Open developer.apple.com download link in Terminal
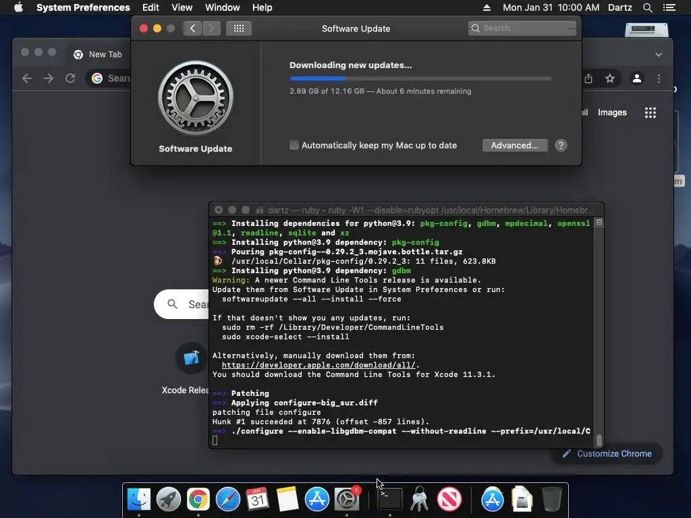691x518 pixels. [319, 365]
